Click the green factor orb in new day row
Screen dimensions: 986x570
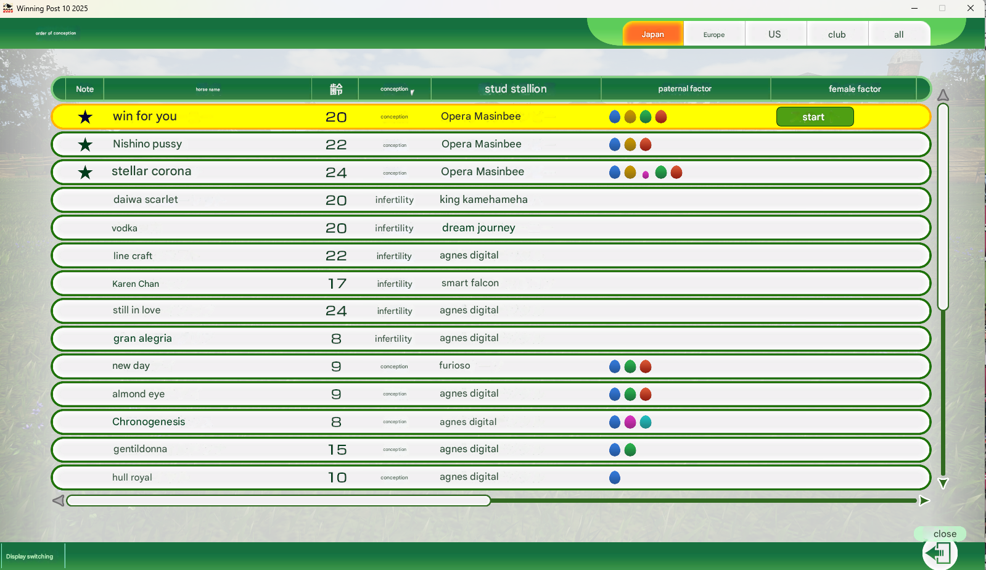(x=630, y=366)
